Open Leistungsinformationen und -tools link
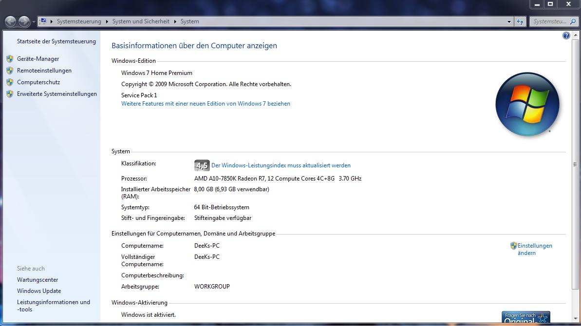Image resolution: width=581 pixels, height=326 pixels. (x=54, y=306)
